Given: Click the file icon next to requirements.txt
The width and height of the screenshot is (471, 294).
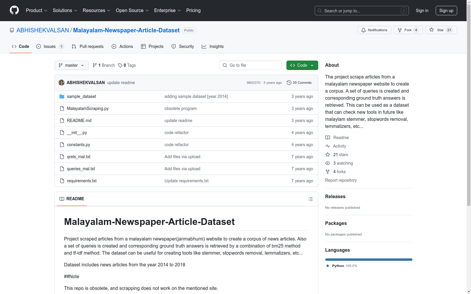Looking at the screenshot, I should click(x=62, y=181).
